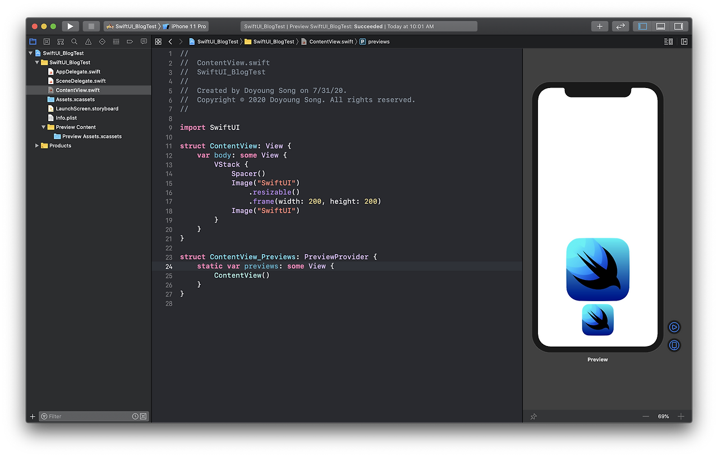
Task: Open the Library with the plus button
Action: click(x=600, y=26)
